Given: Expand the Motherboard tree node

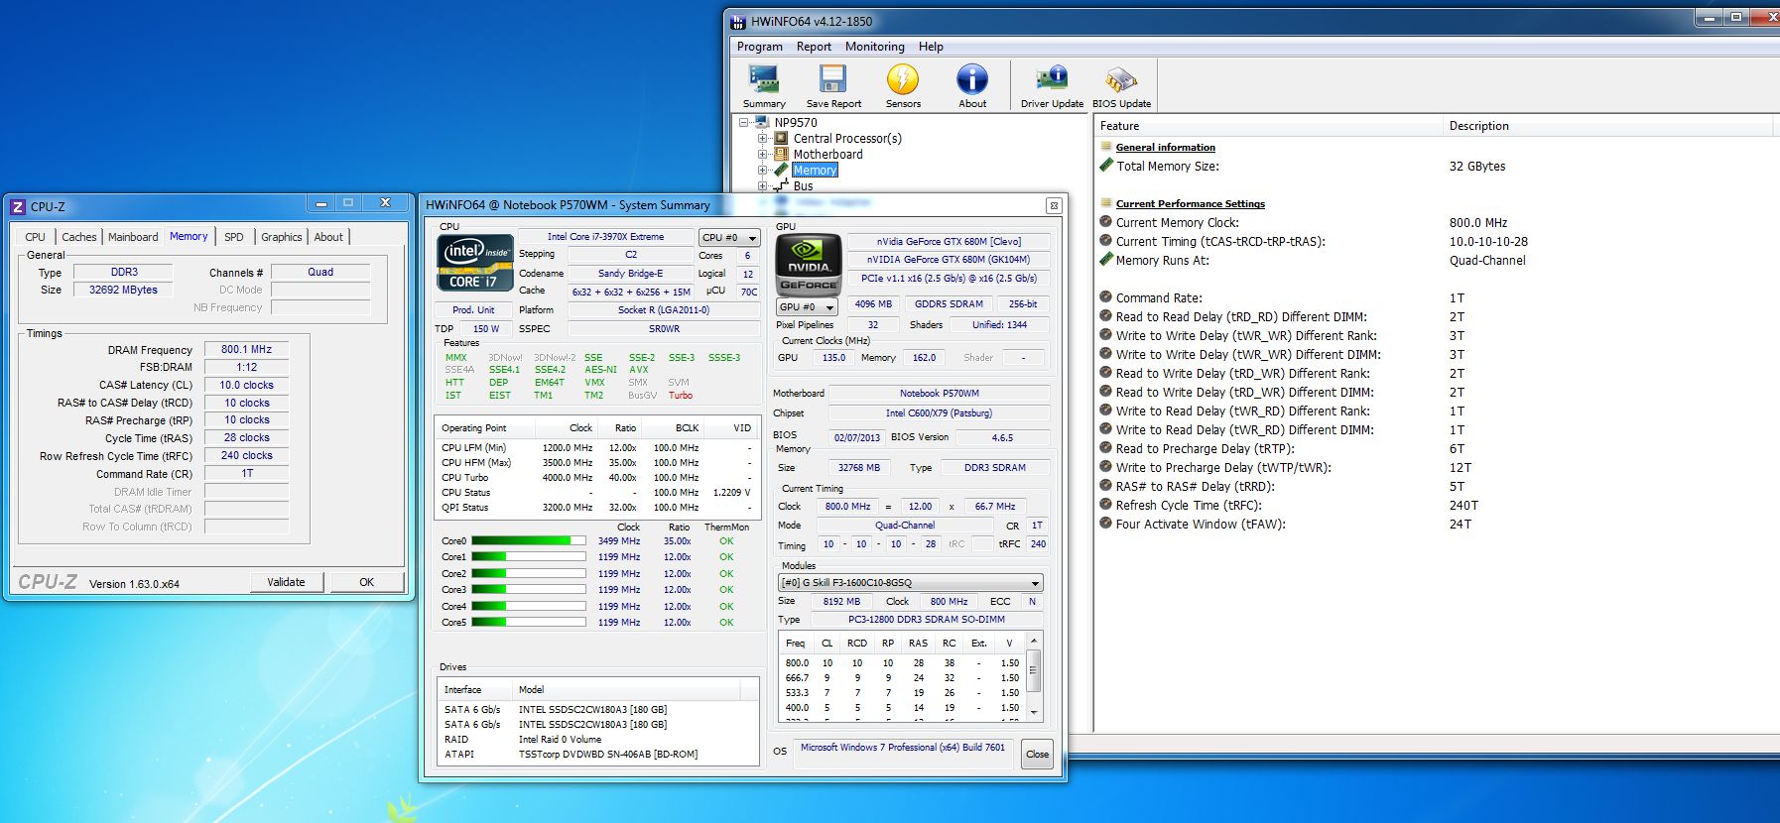Looking at the screenshot, I should [x=762, y=155].
